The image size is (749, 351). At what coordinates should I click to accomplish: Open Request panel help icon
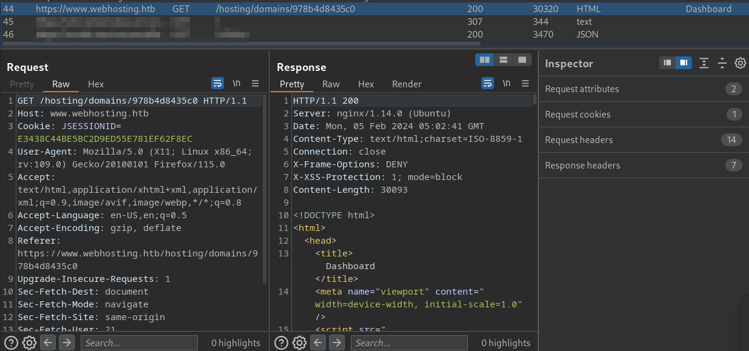pos(10,343)
